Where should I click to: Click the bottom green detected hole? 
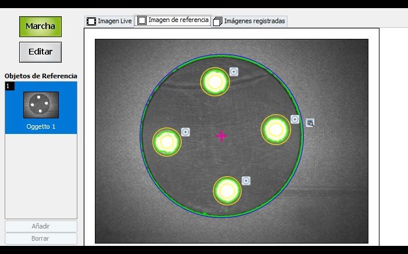[227, 191]
